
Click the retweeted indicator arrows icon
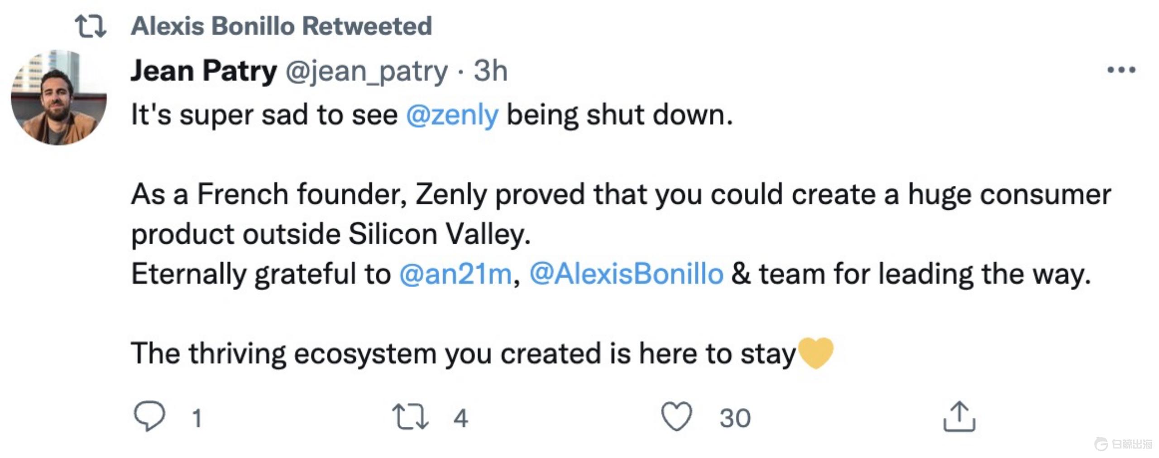[x=91, y=26]
